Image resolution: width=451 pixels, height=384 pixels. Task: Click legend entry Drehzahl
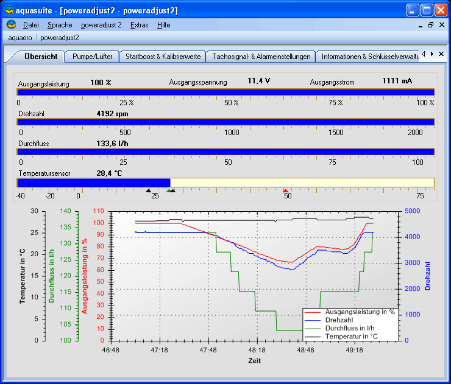[339, 320]
